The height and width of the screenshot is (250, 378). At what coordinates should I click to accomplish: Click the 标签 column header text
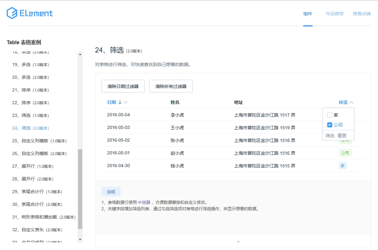(343, 102)
